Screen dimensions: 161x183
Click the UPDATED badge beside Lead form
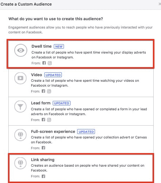61,103
